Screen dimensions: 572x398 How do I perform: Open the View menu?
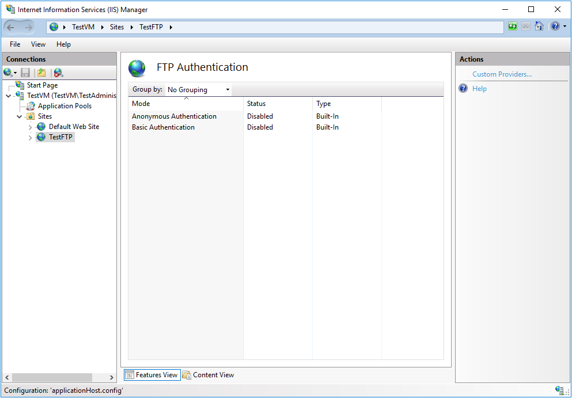[38, 44]
